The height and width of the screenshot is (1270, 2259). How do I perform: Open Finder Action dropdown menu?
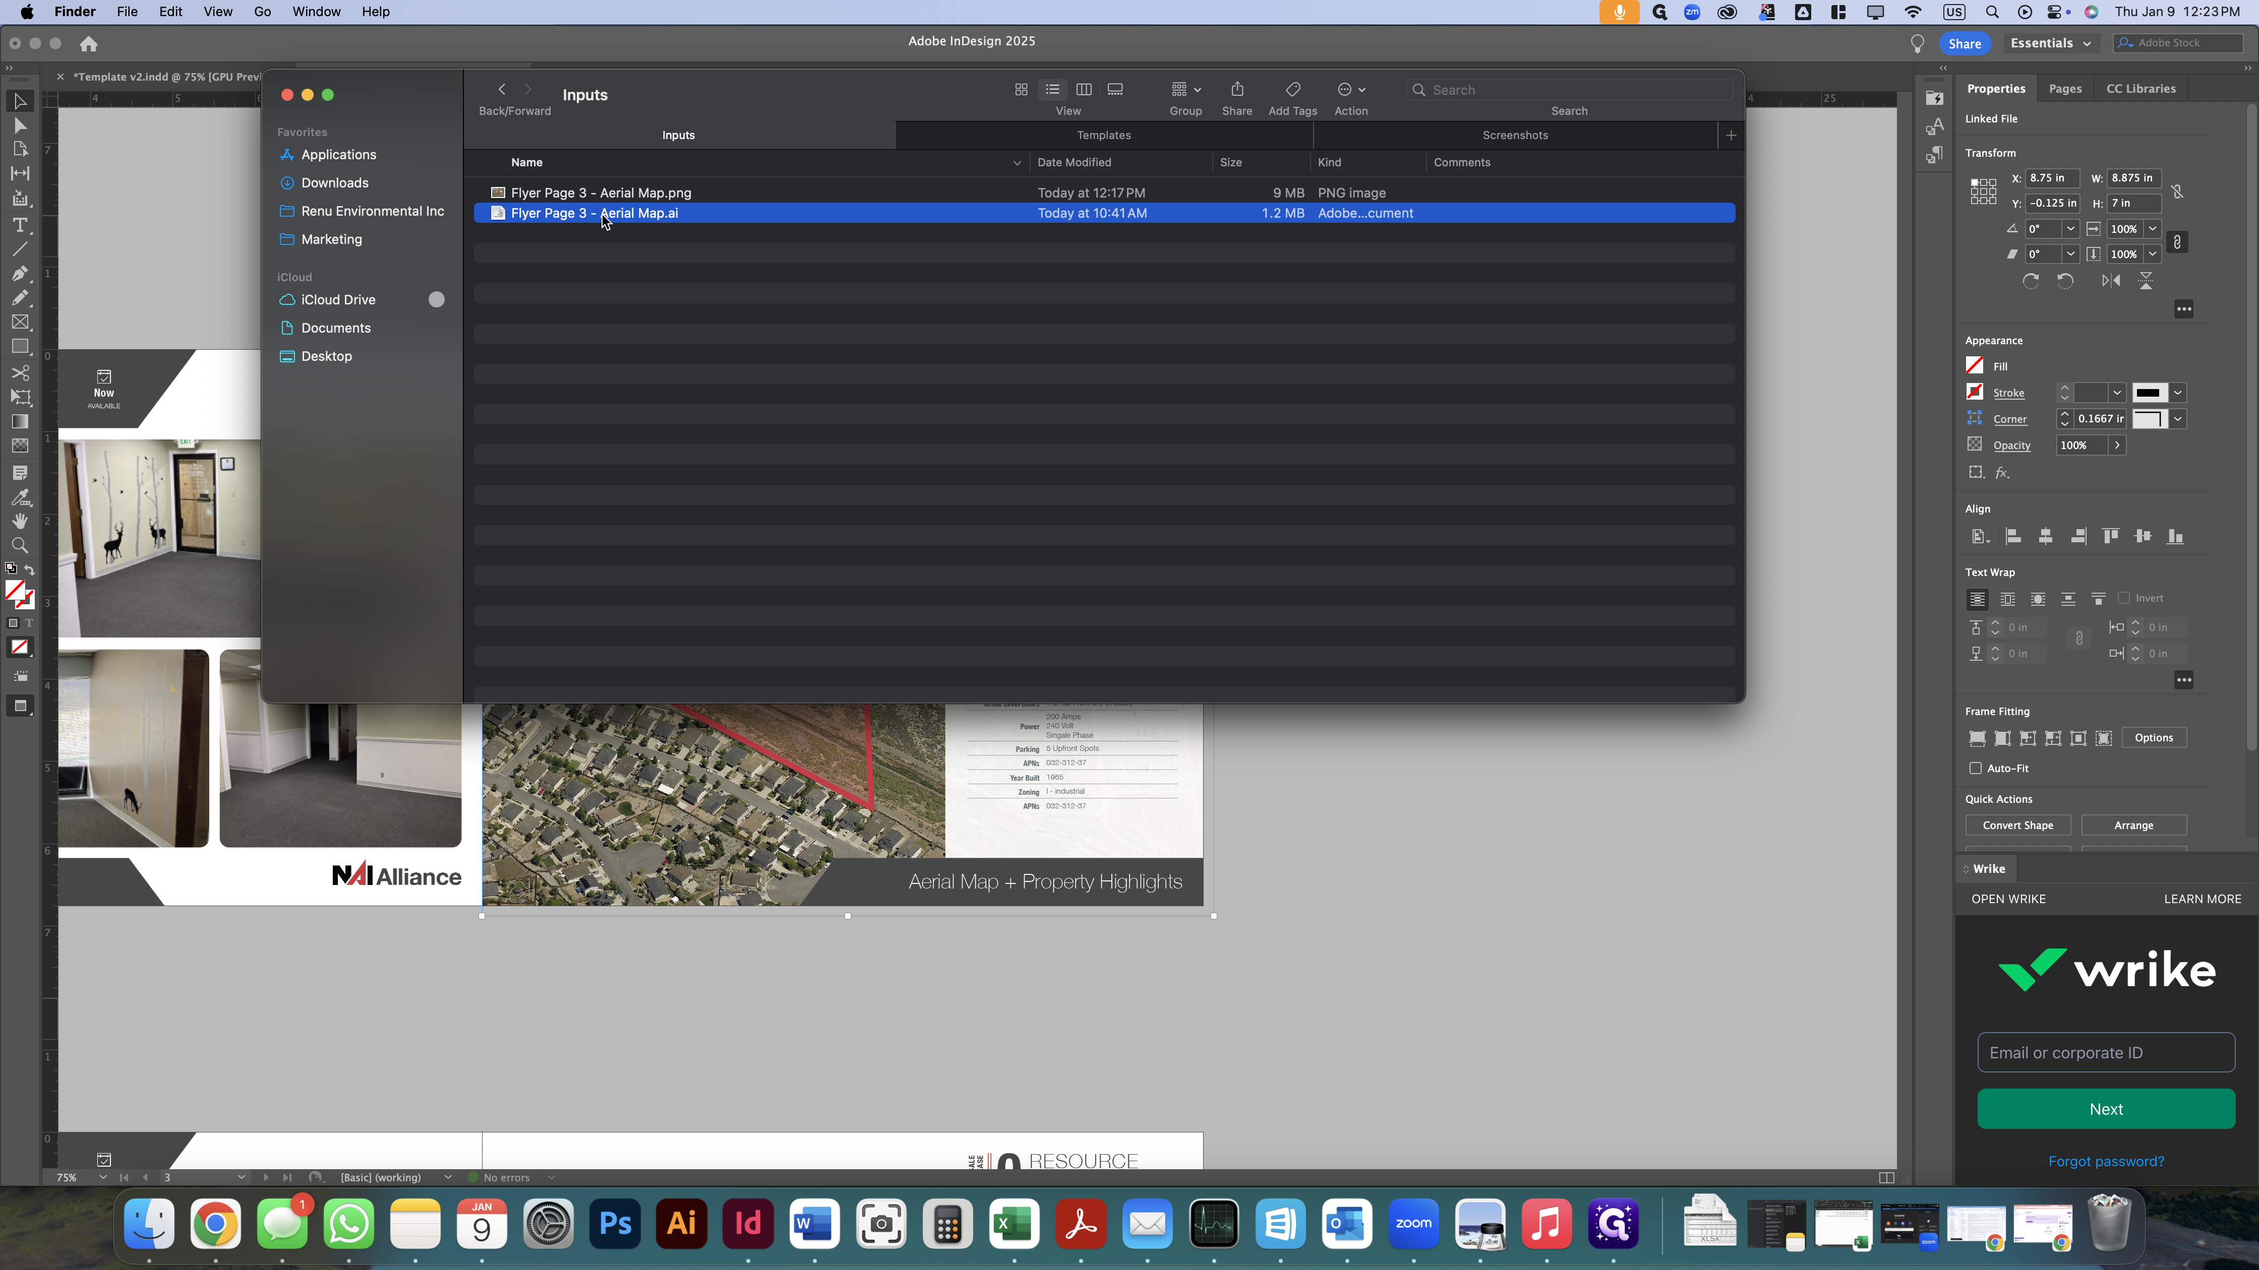[x=1350, y=89]
